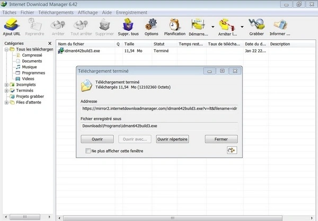The image size is (318, 221).
Task: Click the Informer toolbar icon
Action: click(x=280, y=25)
